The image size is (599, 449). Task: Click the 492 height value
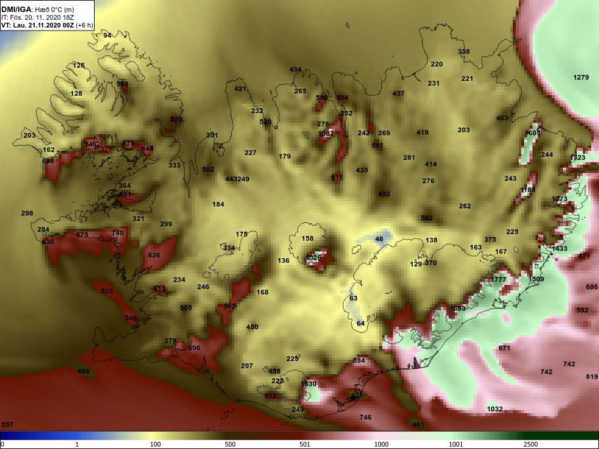(384, 194)
